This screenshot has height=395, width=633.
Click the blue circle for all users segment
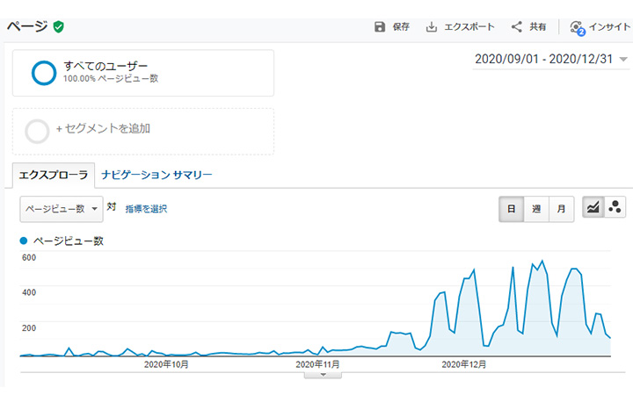click(43, 73)
